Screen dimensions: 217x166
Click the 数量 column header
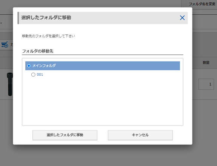[206, 63]
